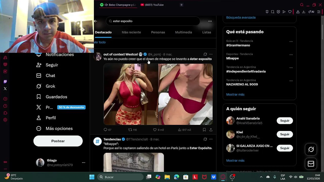This screenshot has width=324, height=182.
Task: Open the floating Grok button
Action: (x=311, y=149)
